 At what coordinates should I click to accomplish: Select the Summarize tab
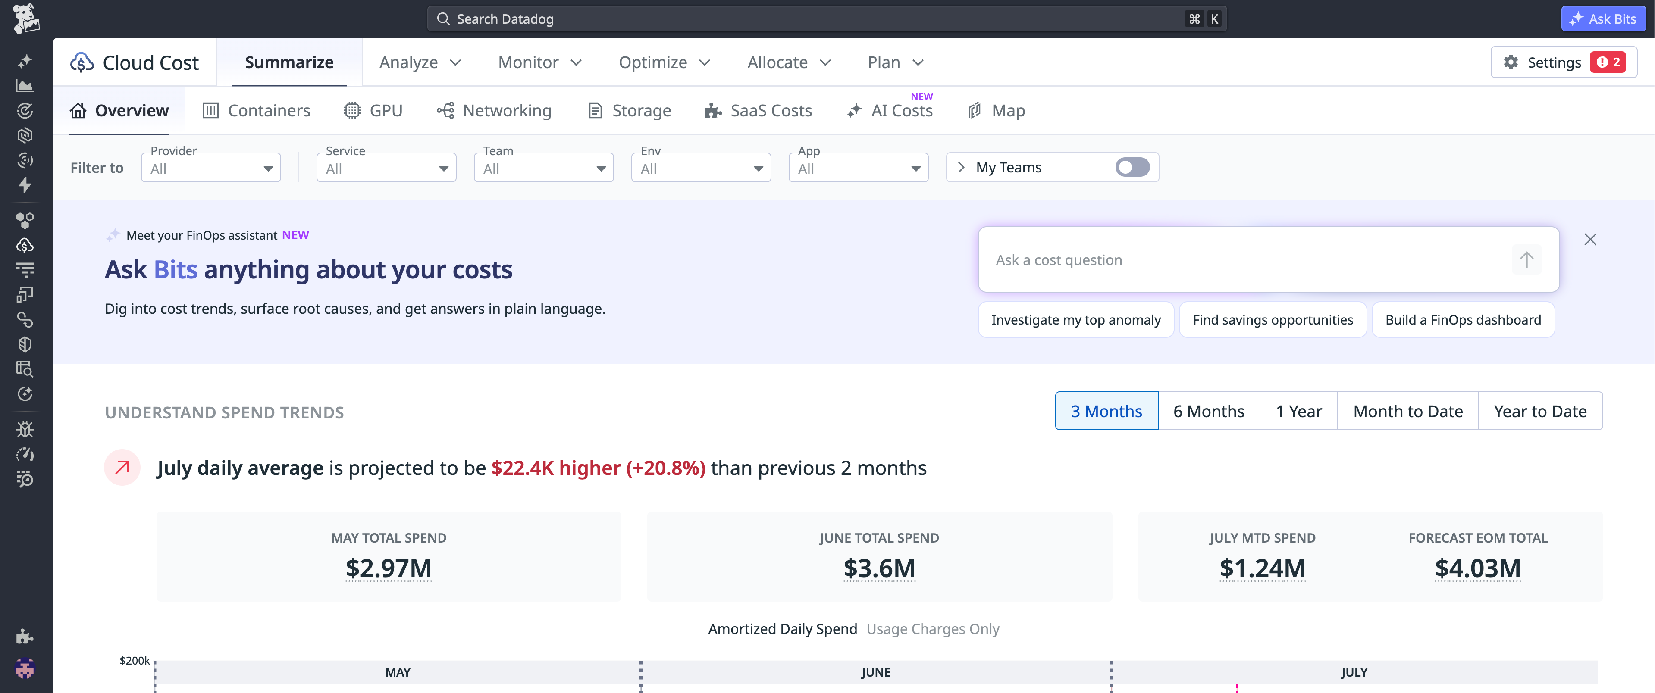coord(289,62)
